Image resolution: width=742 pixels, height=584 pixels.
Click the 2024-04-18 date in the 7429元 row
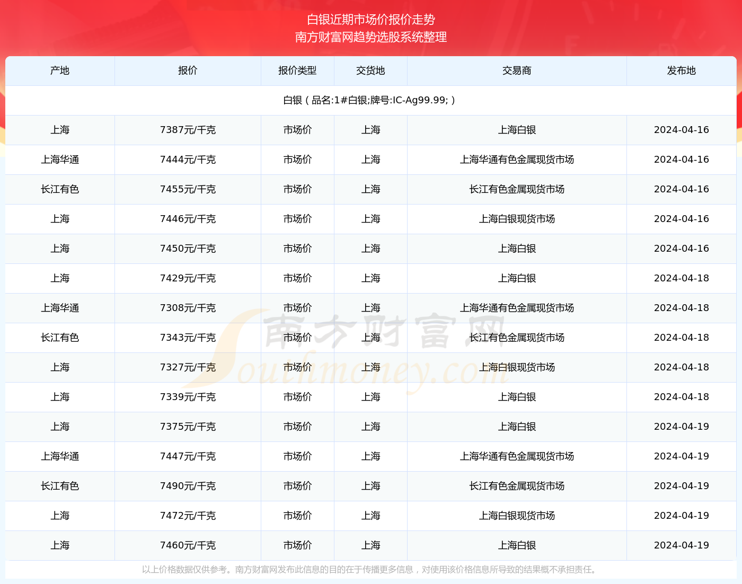point(681,278)
